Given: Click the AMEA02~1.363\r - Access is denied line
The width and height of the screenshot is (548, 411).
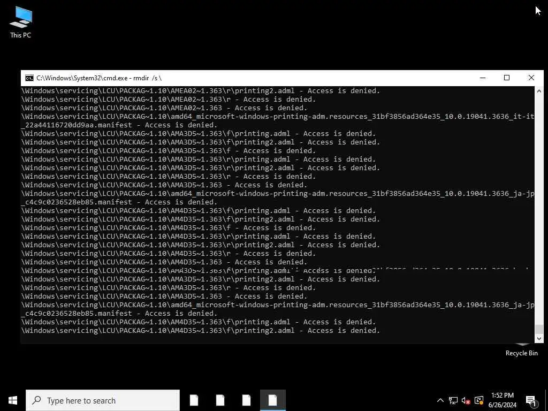Looking at the screenshot, I should [169, 99].
